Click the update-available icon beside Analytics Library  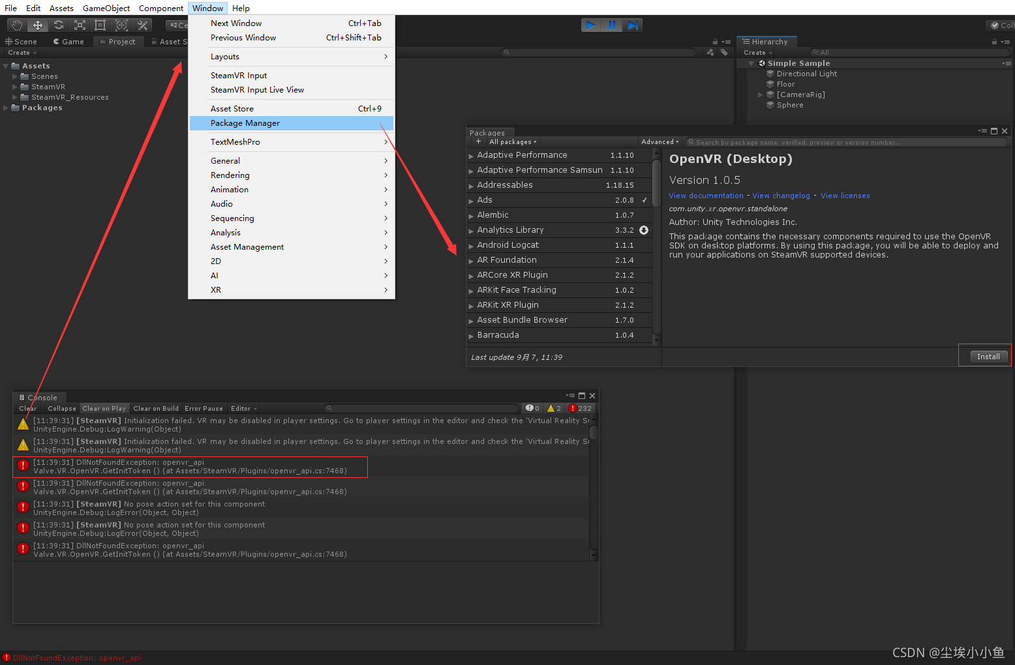point(644,230)
